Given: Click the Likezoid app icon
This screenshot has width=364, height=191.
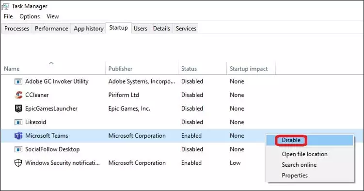Looking at the screenshot, I should [18, 122].
